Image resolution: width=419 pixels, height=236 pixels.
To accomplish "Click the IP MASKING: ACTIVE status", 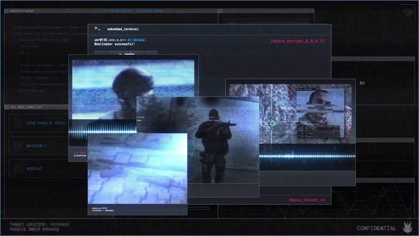I will click(118, 11).
